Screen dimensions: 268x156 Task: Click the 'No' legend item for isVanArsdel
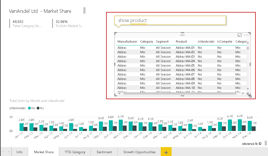(x=31, y=108)
